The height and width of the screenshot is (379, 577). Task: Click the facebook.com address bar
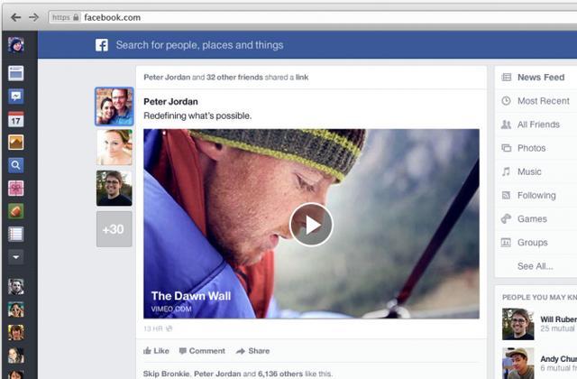point(313,17)
